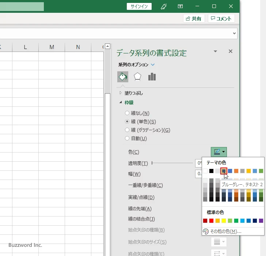The width and height of the screenshot is (266, 256).
Task: Close the データ系列の書式設定 pane
Action: (230, 51)
